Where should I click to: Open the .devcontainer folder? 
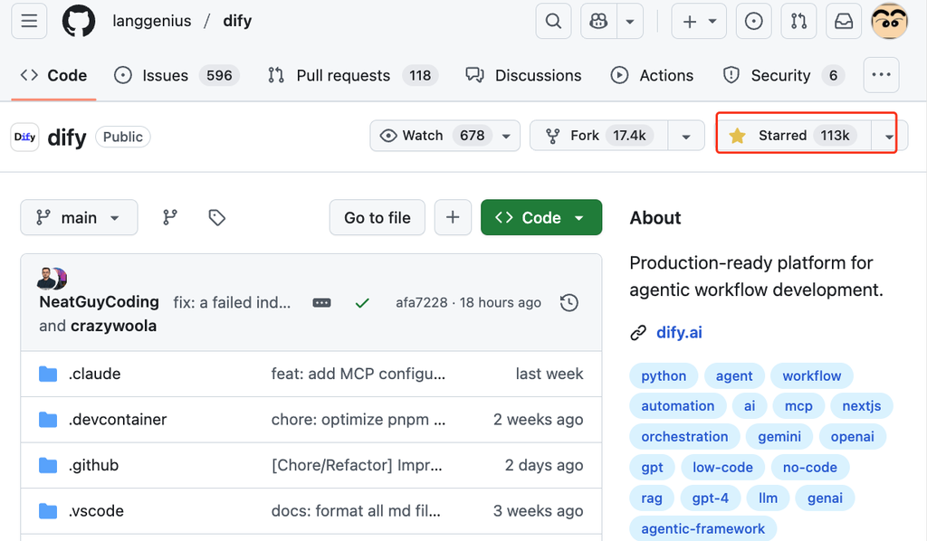[x=118, y=420]
